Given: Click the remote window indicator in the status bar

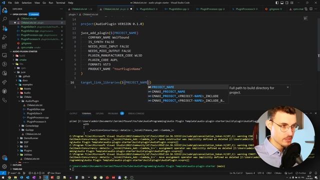Looking at the screenshot, I should click(x=3, y=173).
